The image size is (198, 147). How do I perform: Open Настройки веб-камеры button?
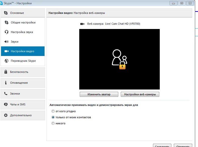pos(140,94)
